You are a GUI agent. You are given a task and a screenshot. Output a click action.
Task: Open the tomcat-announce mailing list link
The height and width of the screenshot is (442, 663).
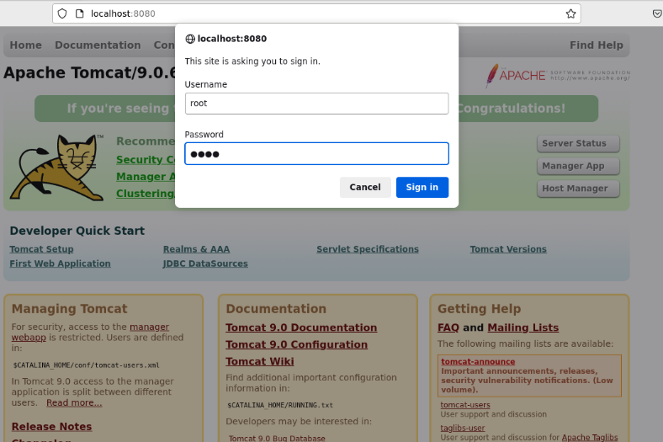click(x=478, y=362)
